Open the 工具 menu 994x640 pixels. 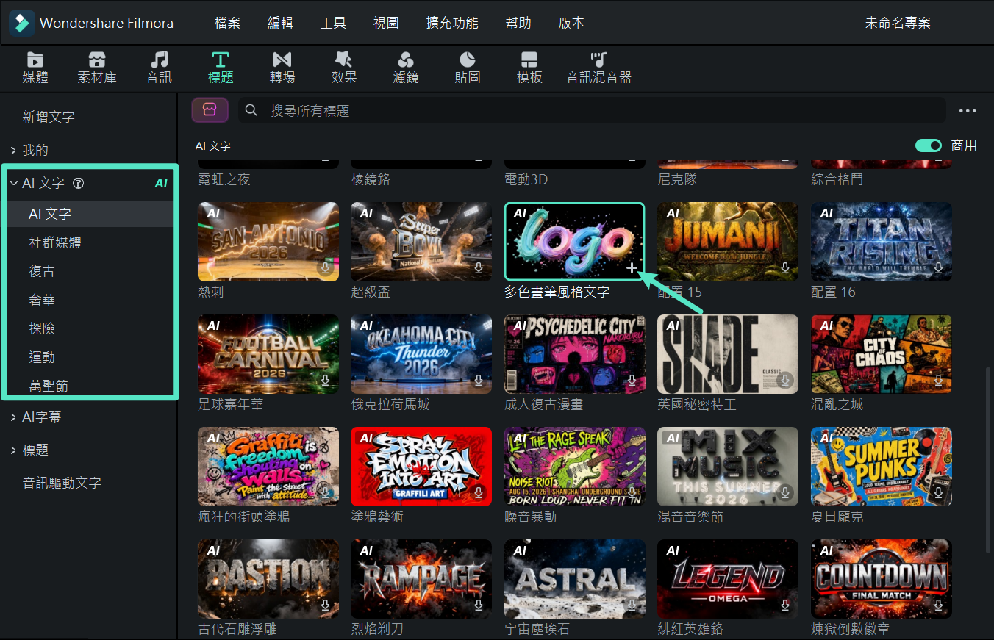(333, 23)
